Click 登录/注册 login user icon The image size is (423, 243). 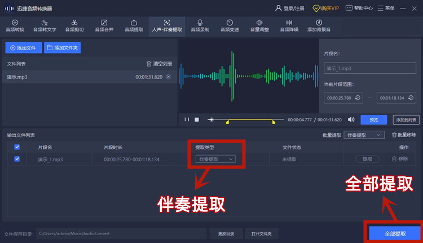pyautogui.click(x=278, y=8)
